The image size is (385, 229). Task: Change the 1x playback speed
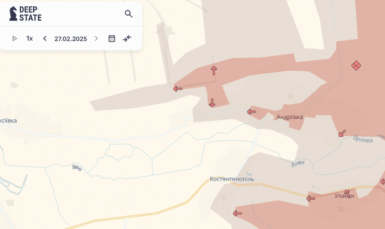tap(30, 39)
